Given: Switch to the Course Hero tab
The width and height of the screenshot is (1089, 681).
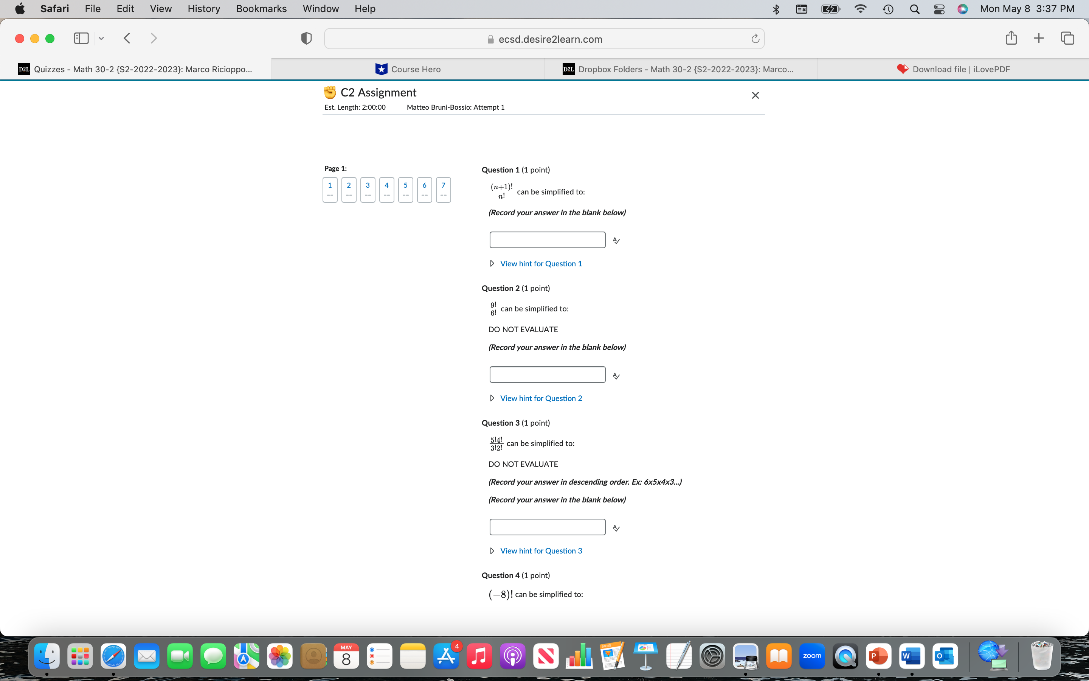Looking at the screenshot, I should click(408, 69).
